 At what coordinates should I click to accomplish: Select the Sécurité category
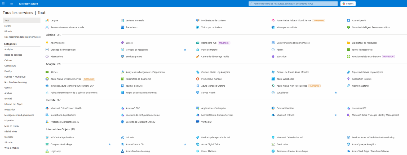click(x=8, y=142)
